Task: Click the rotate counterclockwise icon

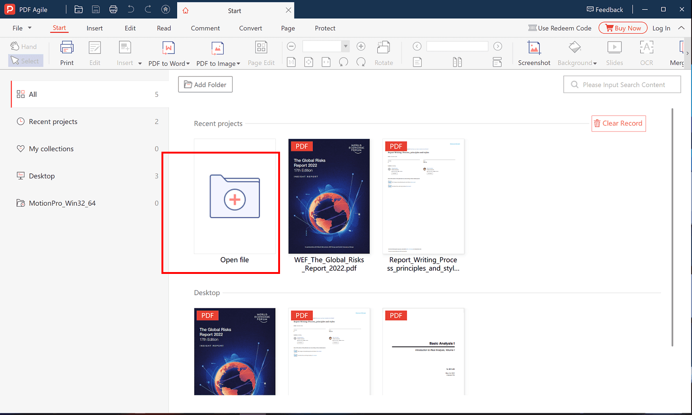Action: click(x=344, y=62)
